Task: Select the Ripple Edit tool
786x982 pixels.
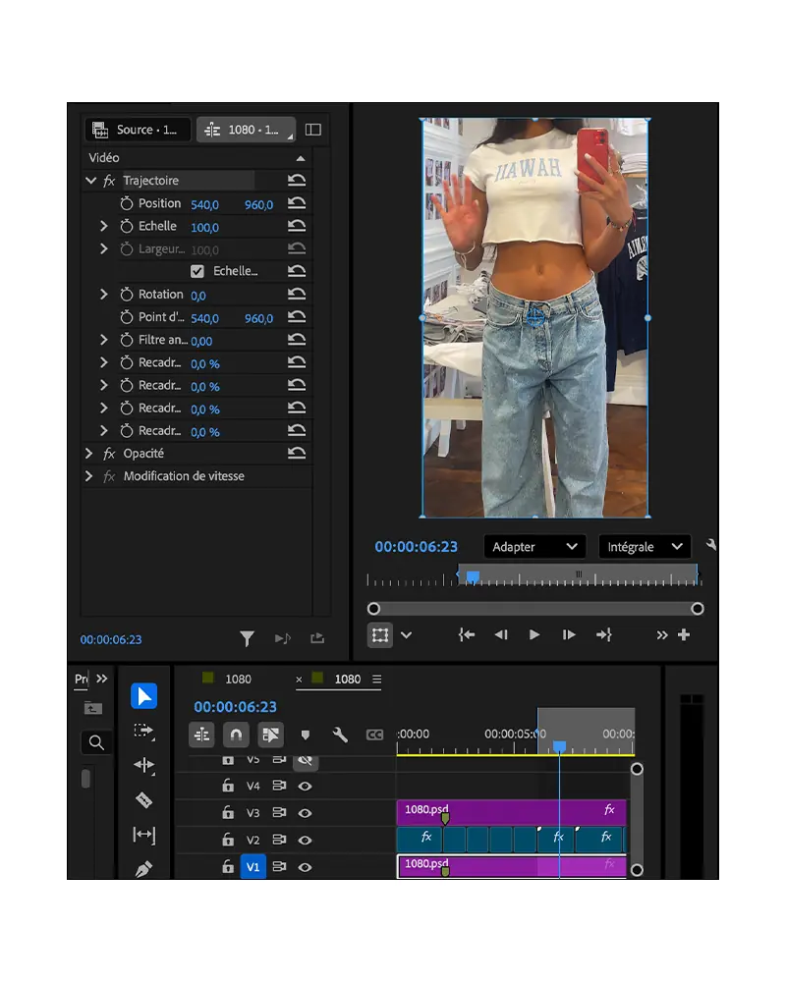Action: tap(143, 765)
